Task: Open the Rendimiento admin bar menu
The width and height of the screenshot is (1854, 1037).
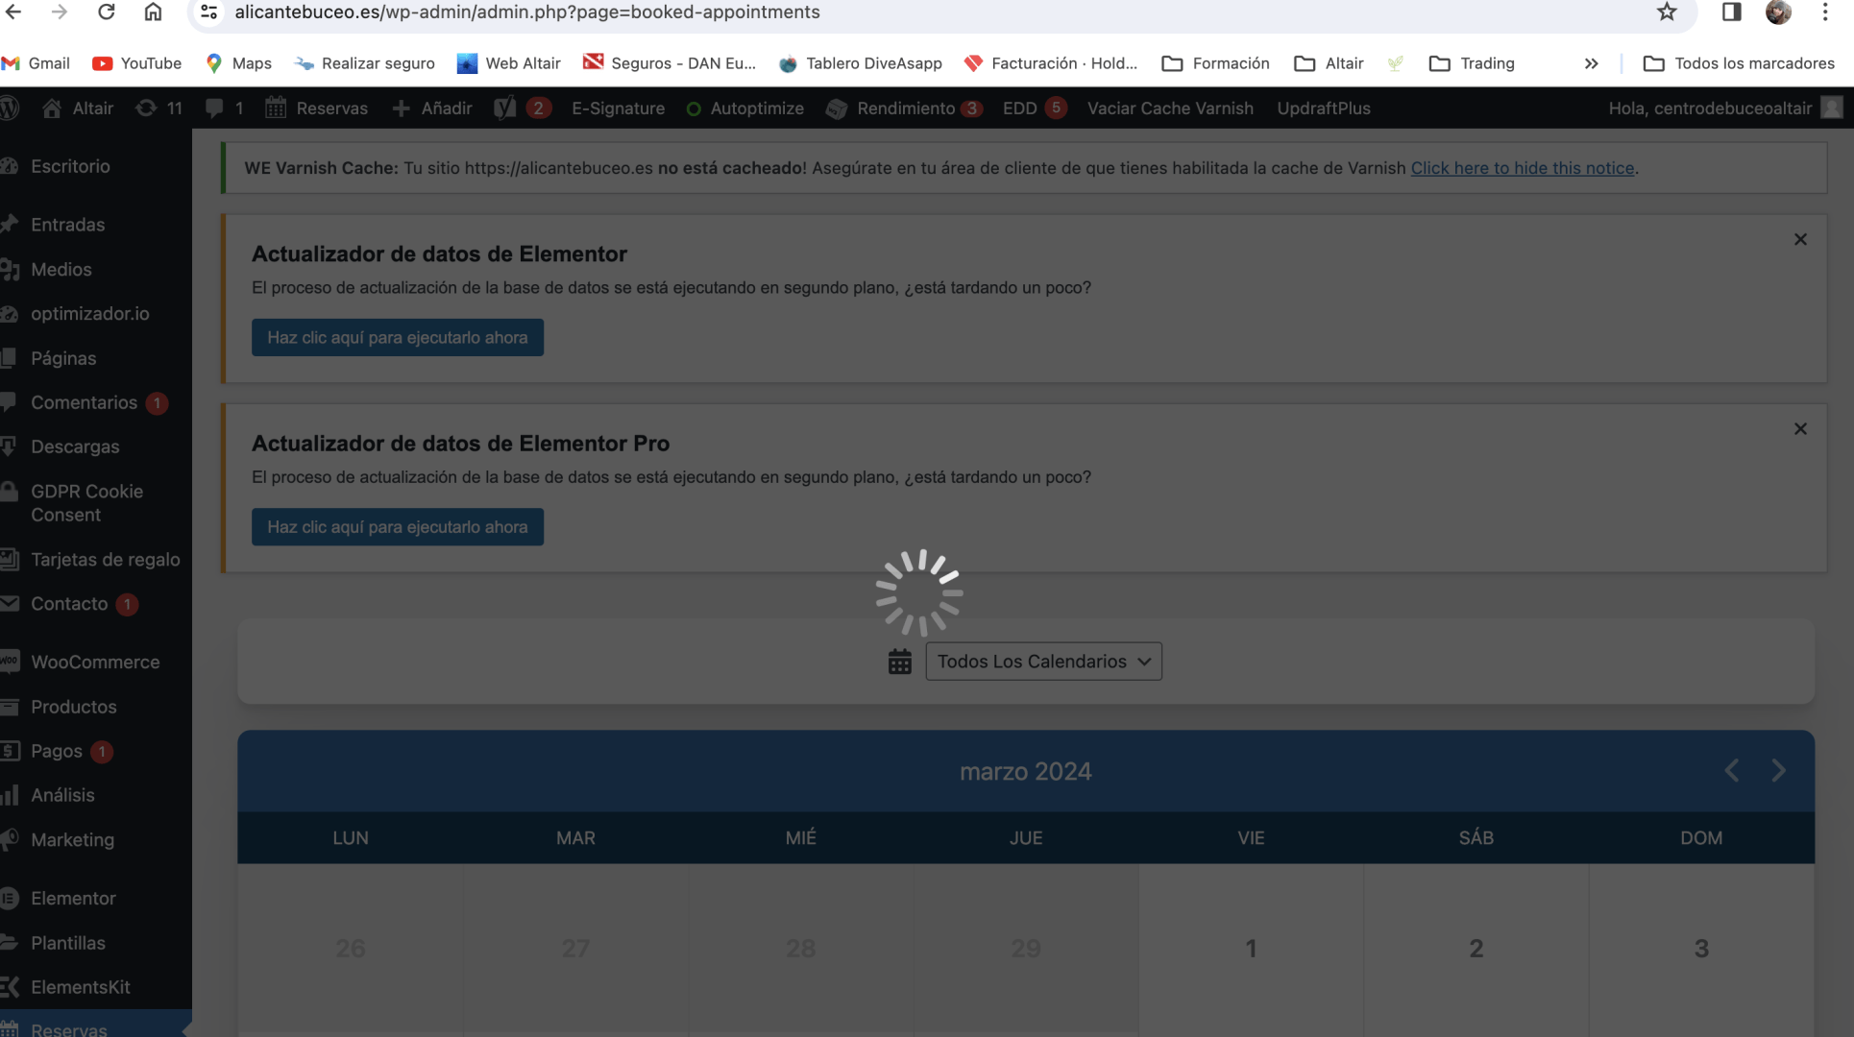Action: pos(903,108)
